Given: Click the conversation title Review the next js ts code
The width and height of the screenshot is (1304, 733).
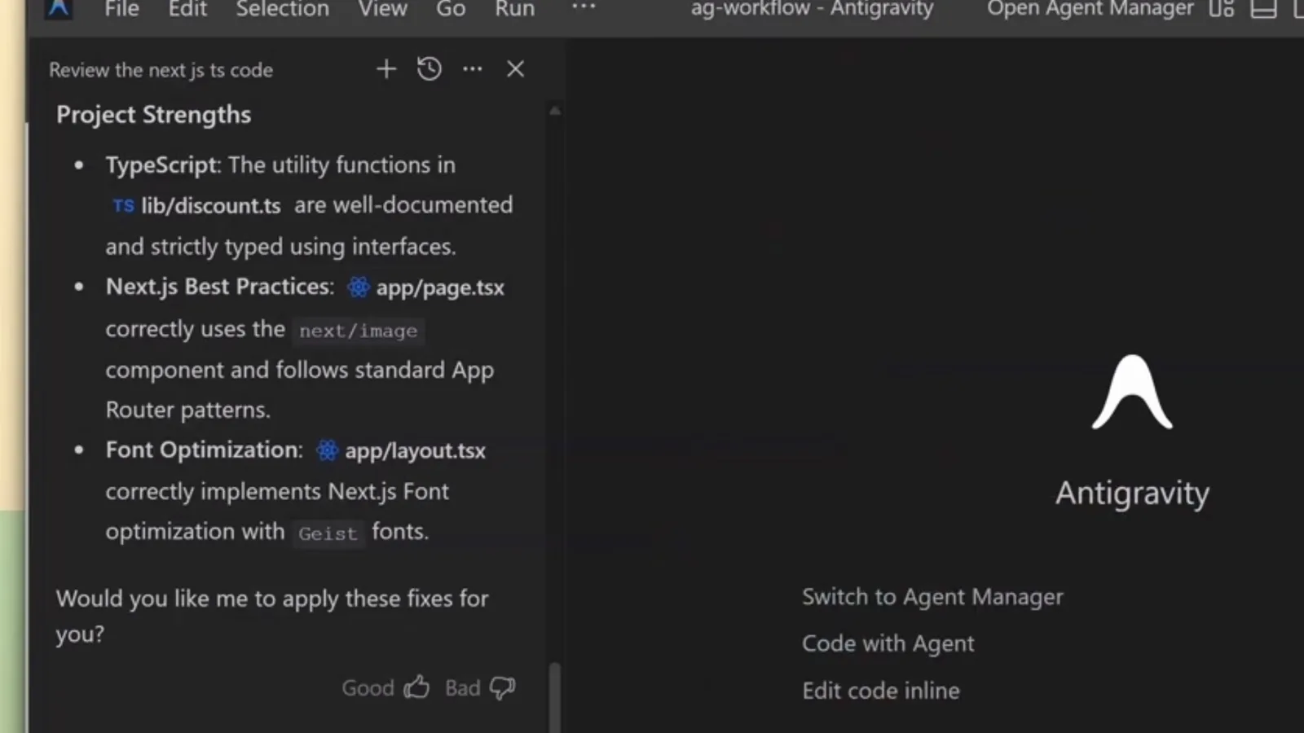Looking at the screenshot, I should [161, 70].
